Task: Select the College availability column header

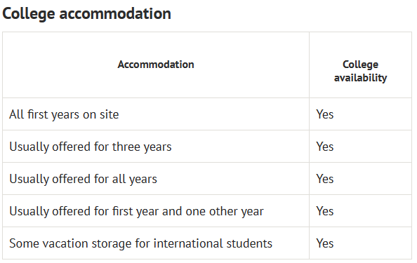Action: pyautogui.click(x=360, y=71)
